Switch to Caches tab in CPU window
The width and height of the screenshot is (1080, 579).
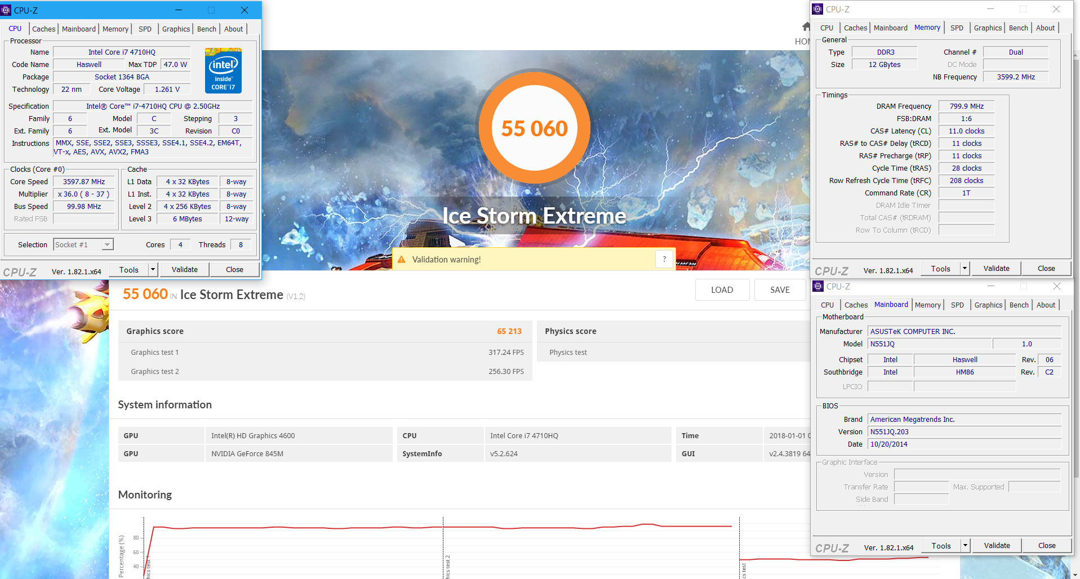coord(43,29)
